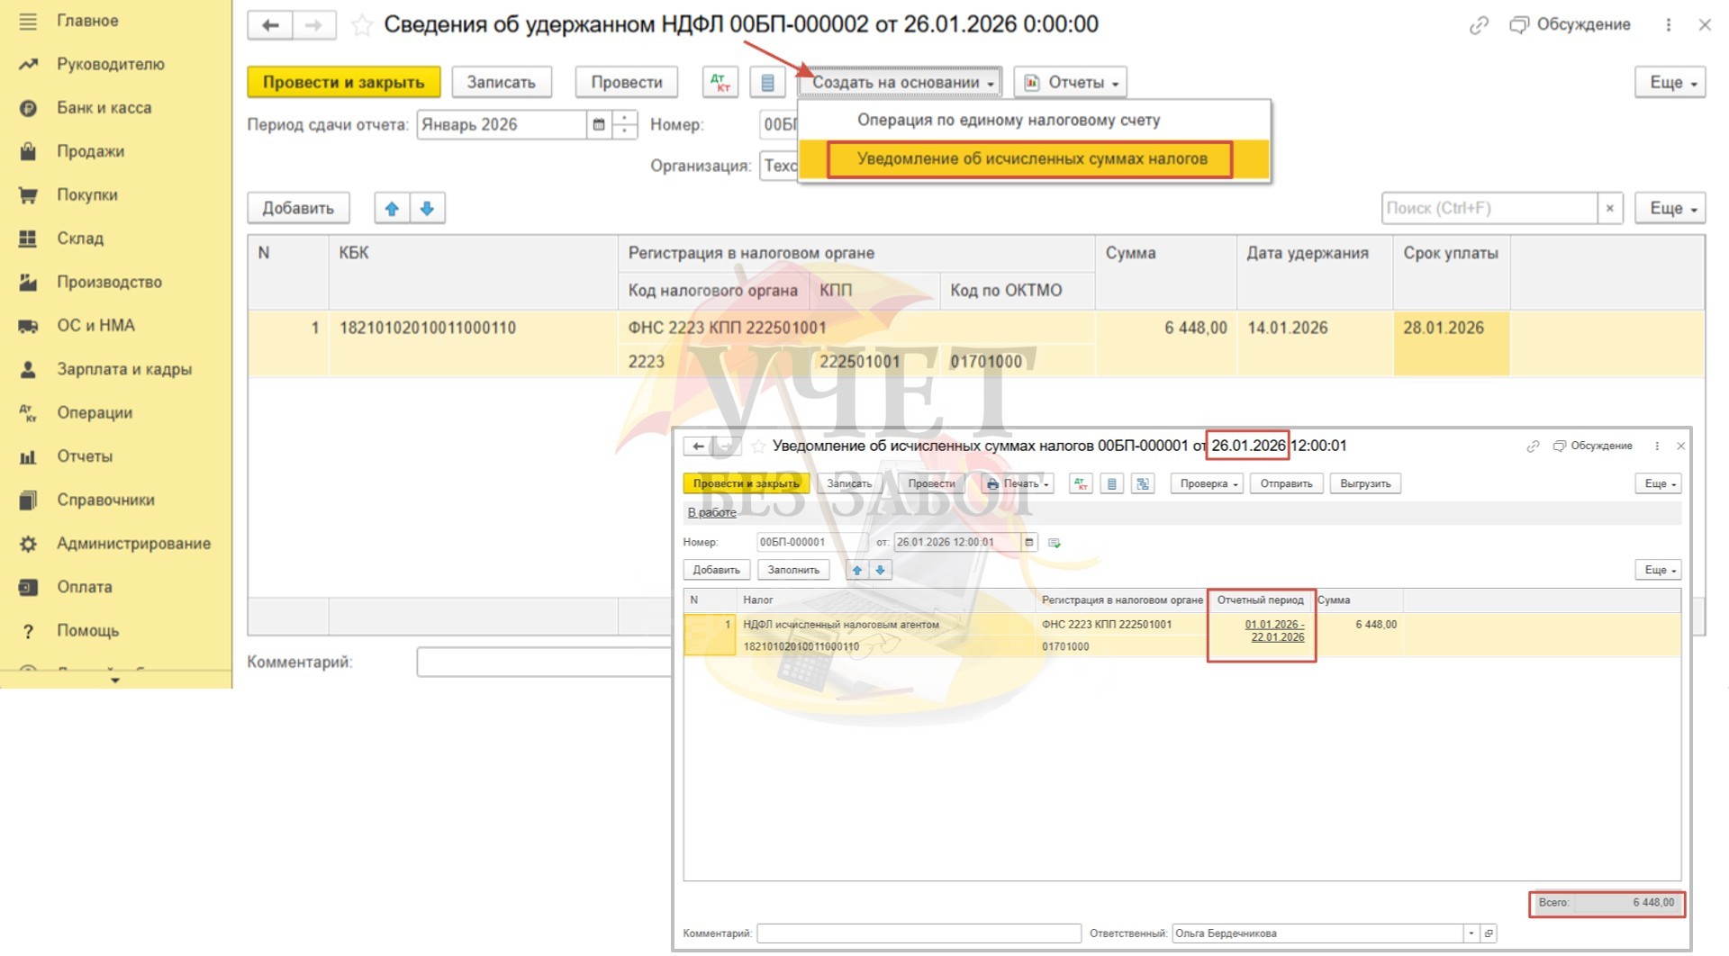1729x956 pixels.
Task: Expand the Создать на основании dropdown
Action: 902,82
